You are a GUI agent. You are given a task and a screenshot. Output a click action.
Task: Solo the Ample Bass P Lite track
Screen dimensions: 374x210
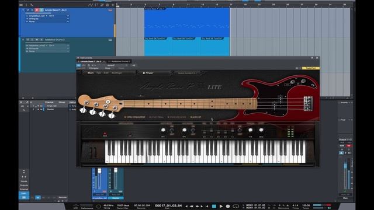pyautogui.click(x=32, y=10)
